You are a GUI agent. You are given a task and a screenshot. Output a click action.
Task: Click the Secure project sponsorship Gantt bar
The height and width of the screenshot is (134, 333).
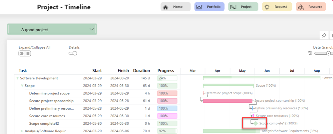[x=227, y=101]
